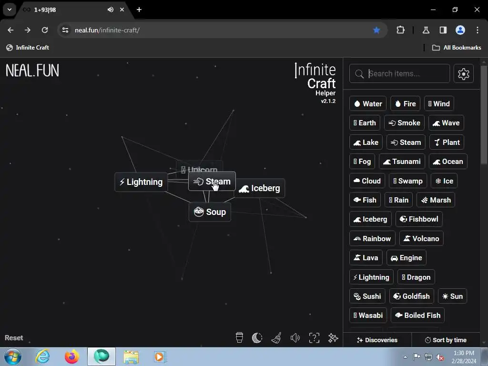Select the Volcano element

tap(421, 238)
